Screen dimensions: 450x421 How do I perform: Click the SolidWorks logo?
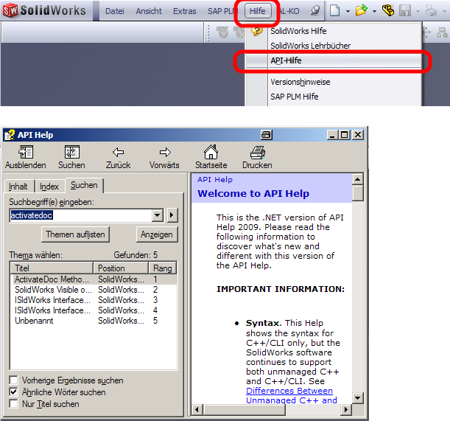pos(44,10)
